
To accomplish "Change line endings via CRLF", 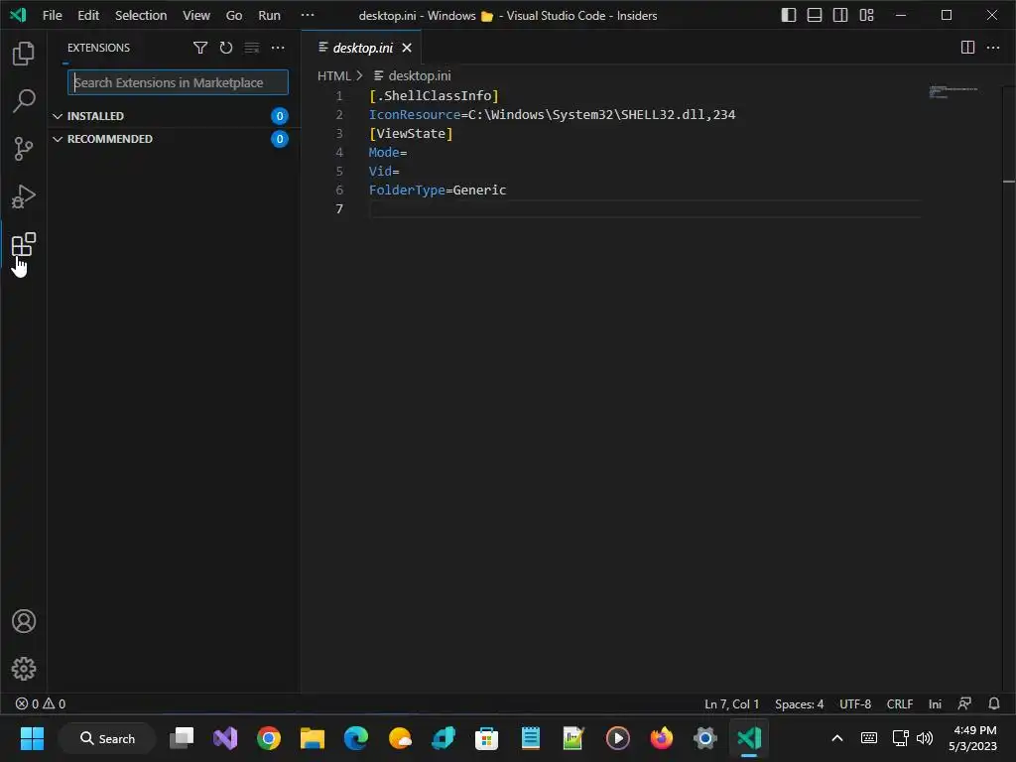I will [899, 703].
